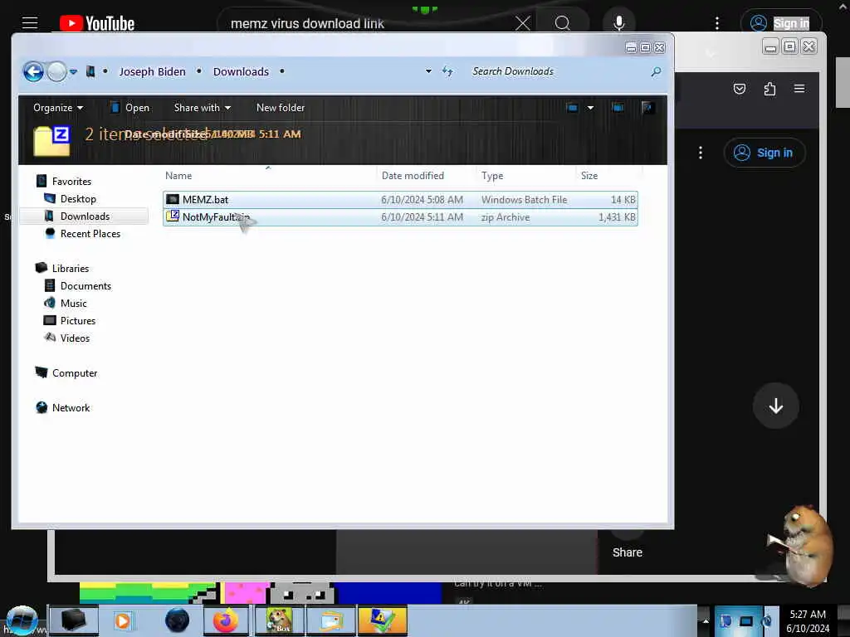Open the Videos library
The width and height of the screenshot is (850, 637).
[x=75, y=338]
